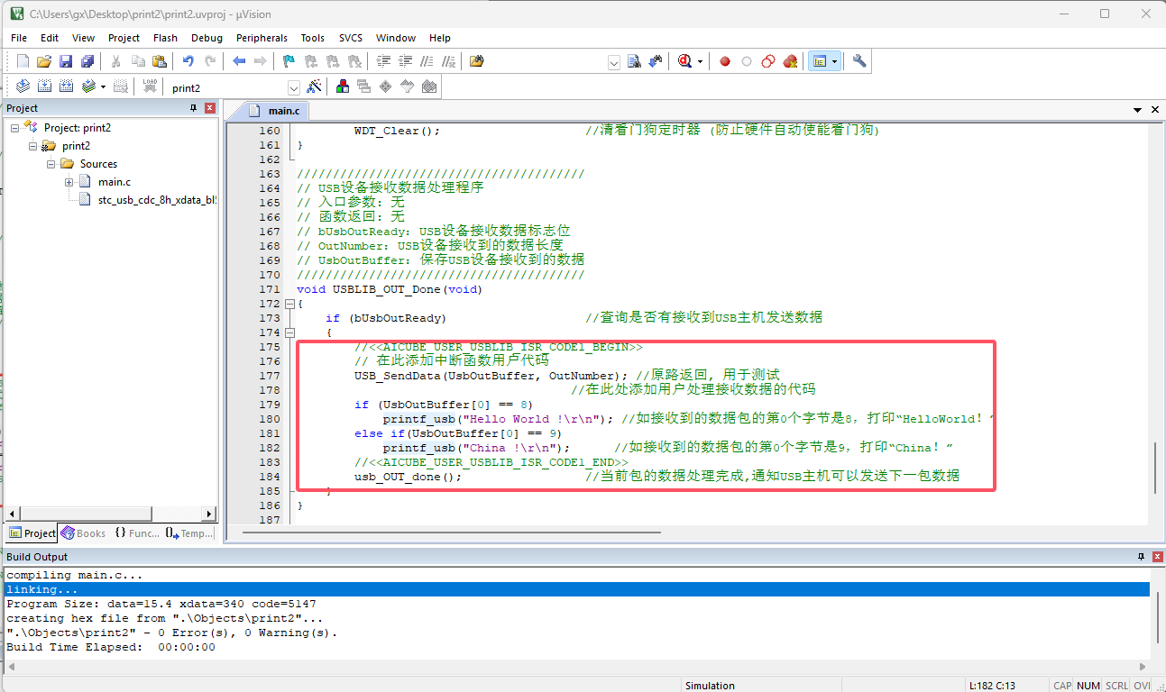The width and height of the screenshot is (1166, 692).
Task: Pin the Build Output panel pushpin
Action: pyautogui.click(x=1140, y=557)
